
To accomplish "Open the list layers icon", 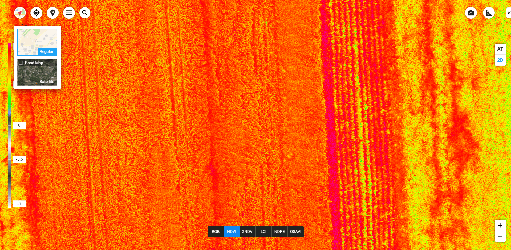I will pyautogui.click(x=69, y=13).
